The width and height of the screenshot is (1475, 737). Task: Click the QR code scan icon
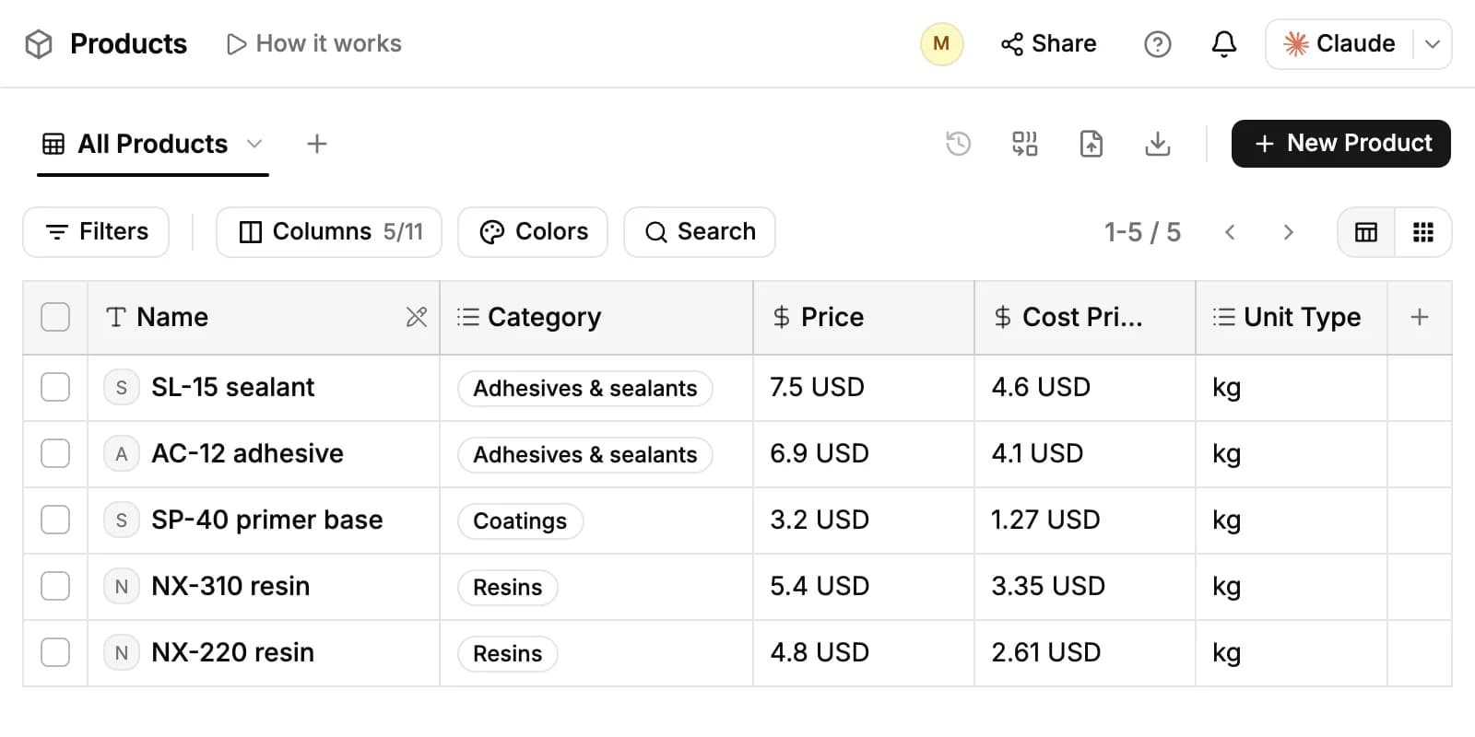pos(1024,144)
